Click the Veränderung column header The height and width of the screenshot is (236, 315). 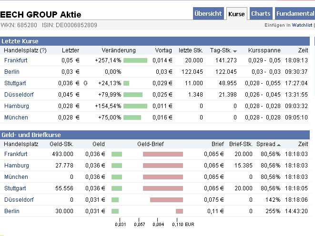point(118,50)
